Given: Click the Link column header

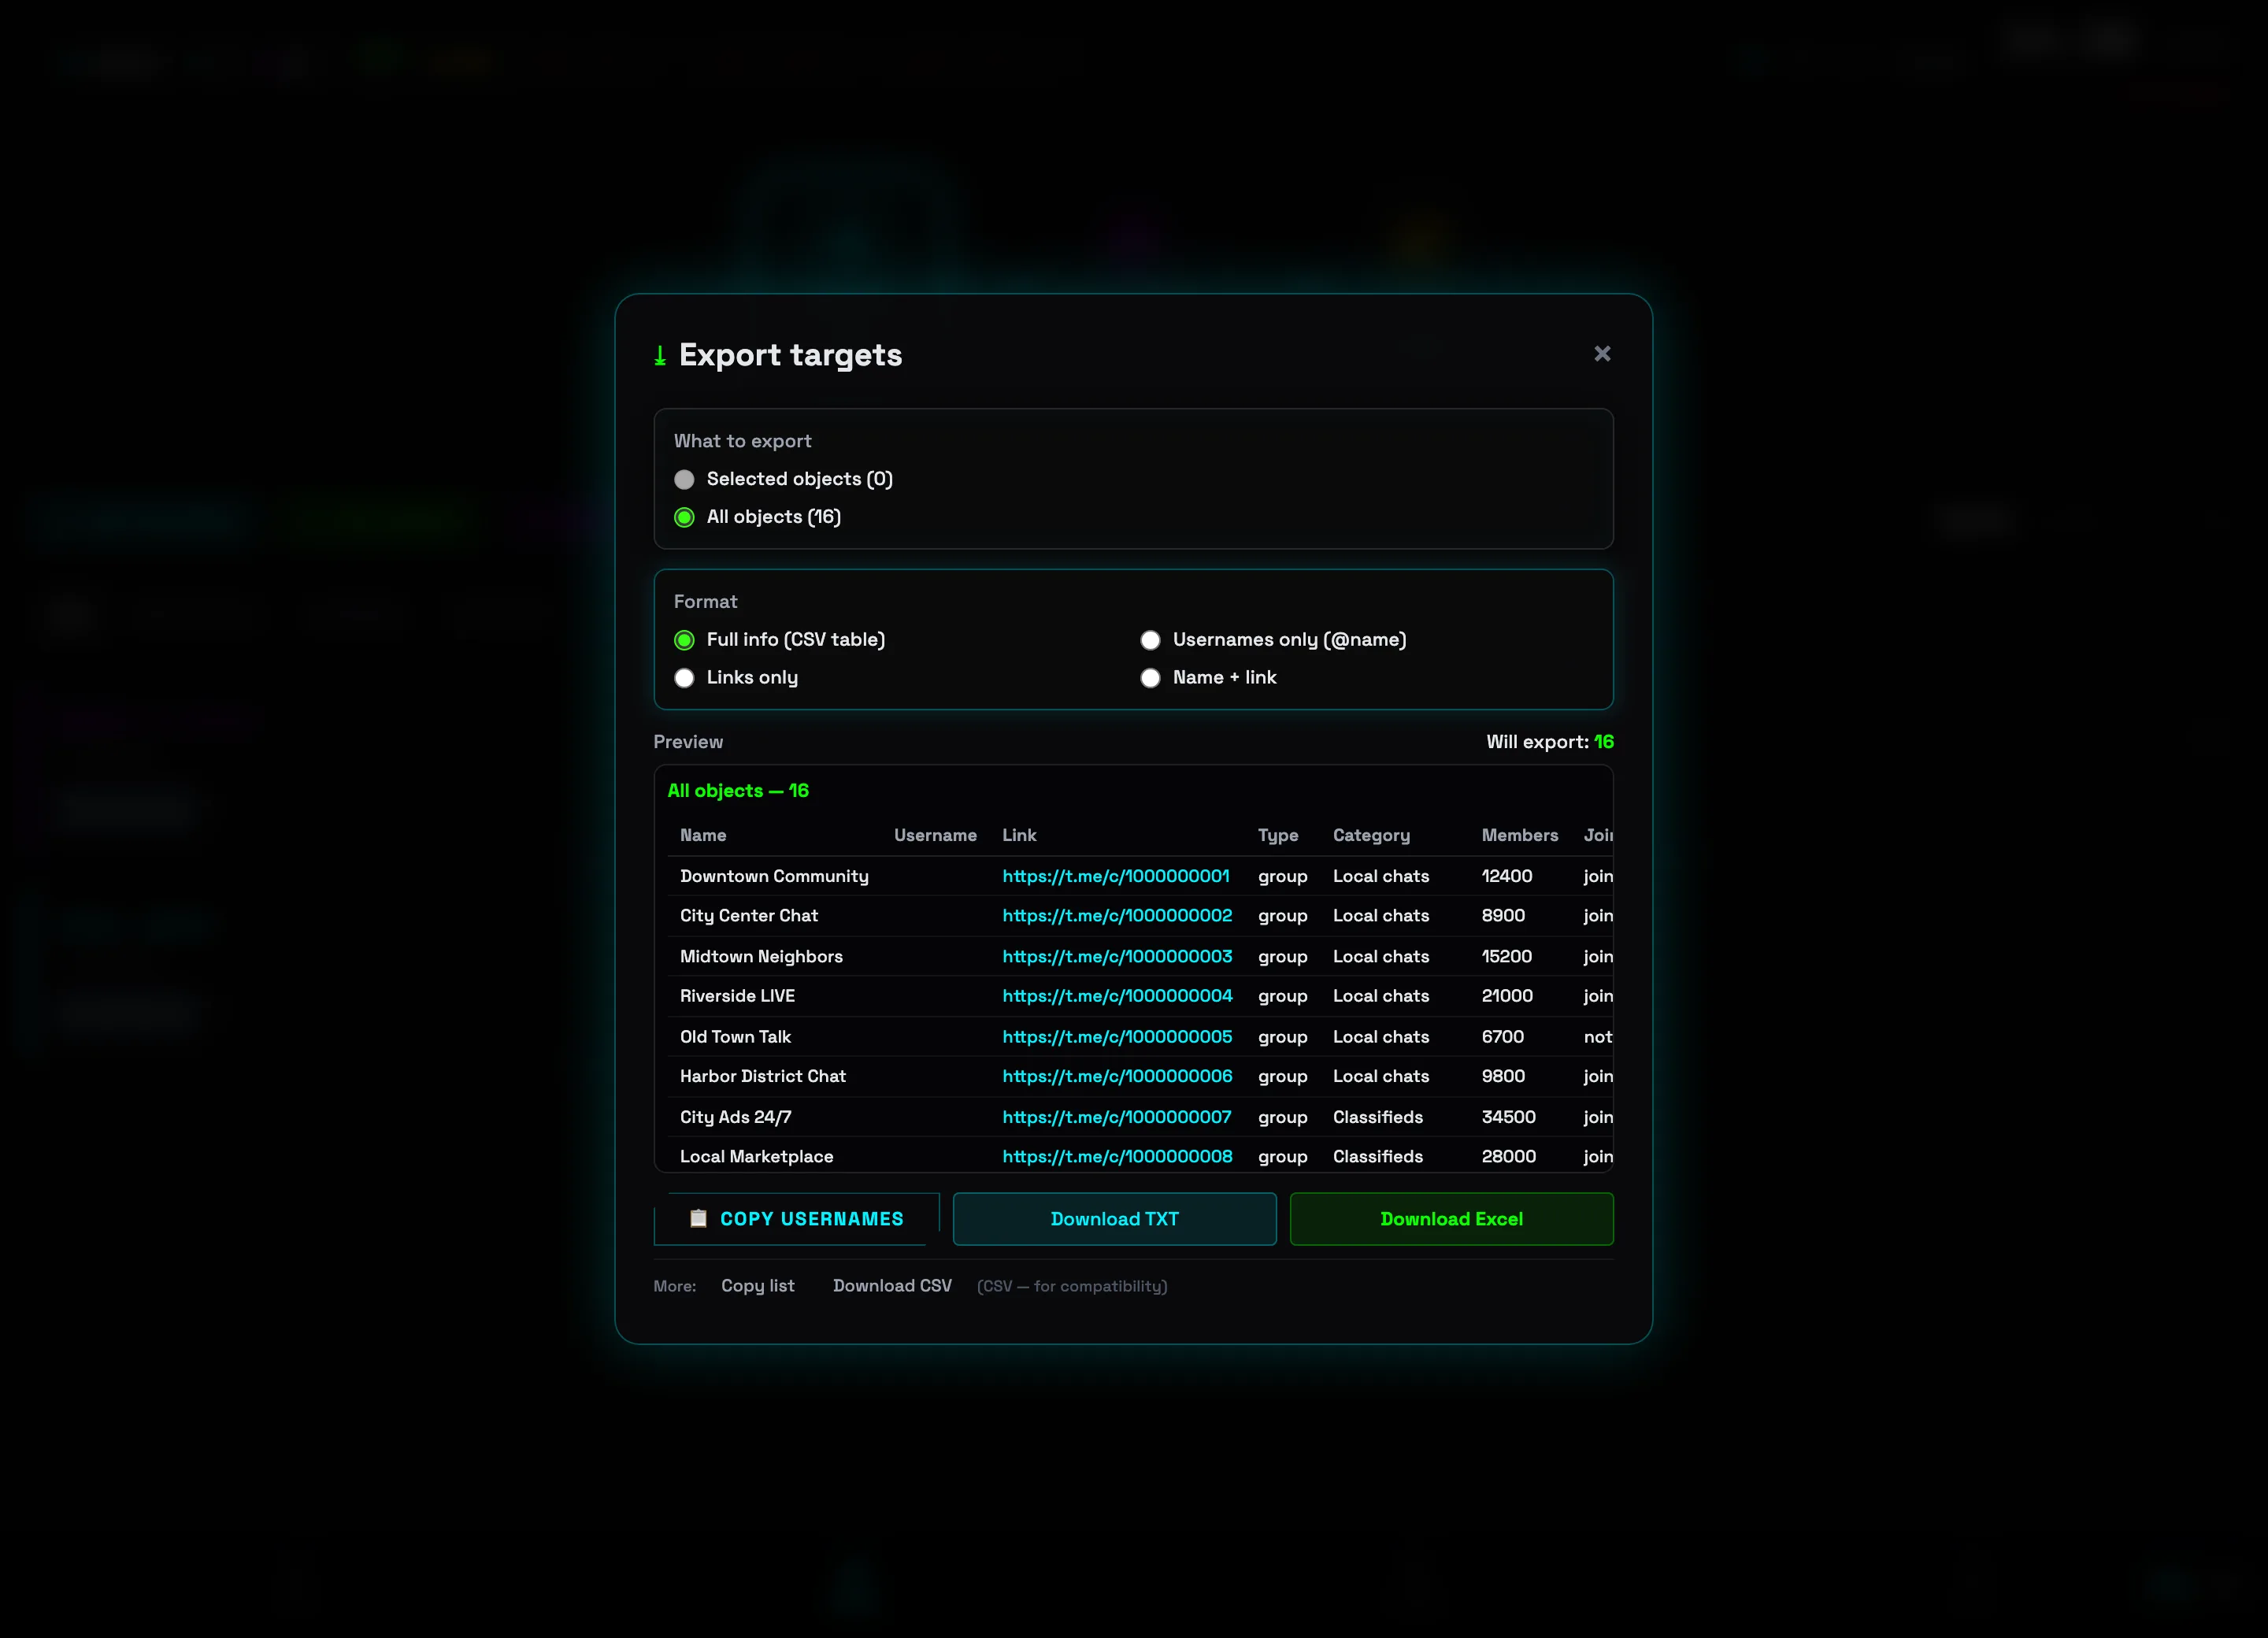Looking at the screenshot, I should 1019,835.
